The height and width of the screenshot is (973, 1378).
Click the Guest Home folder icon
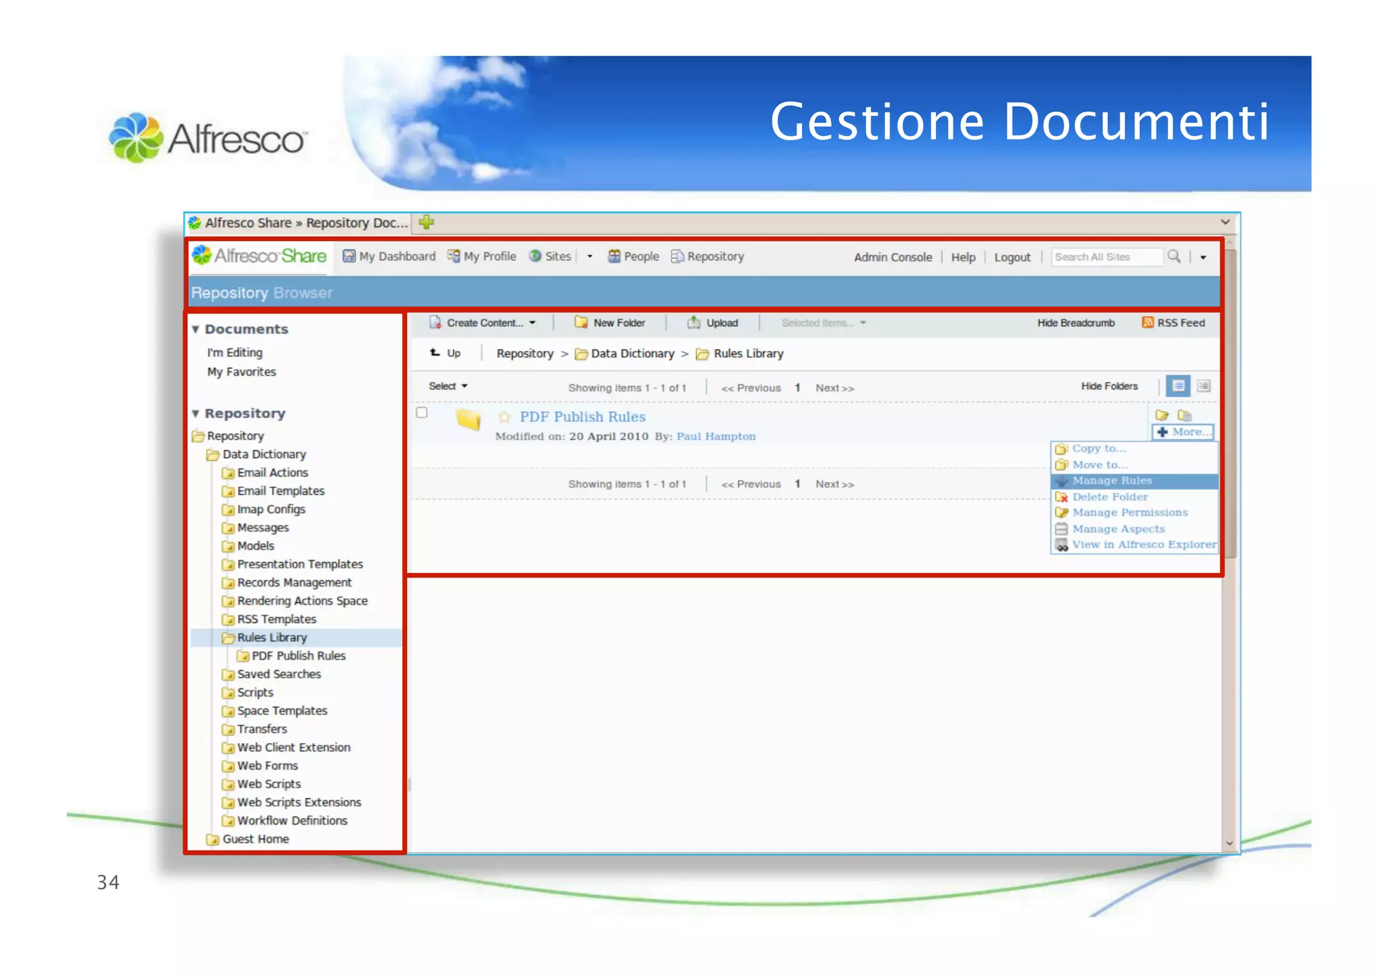[213, 839]
